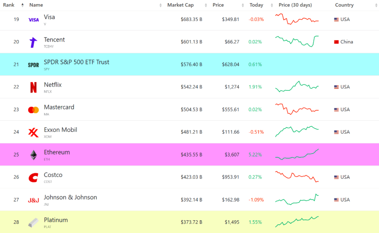This screenshot has height=233, width=379.
Task: Click the Exxon Mobil logo
Action: coord(33,132)
